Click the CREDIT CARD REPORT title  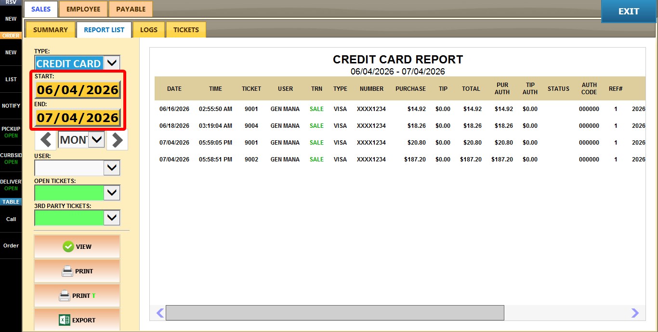398,60
